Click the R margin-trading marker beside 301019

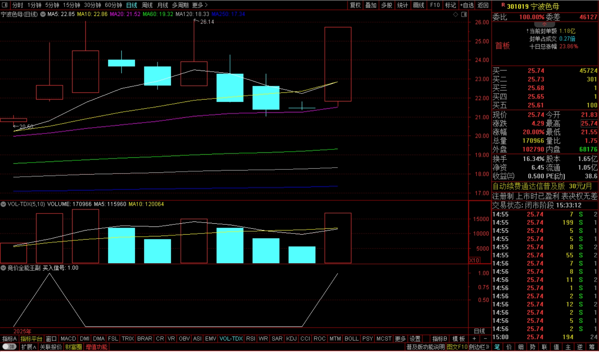[503, 5]
